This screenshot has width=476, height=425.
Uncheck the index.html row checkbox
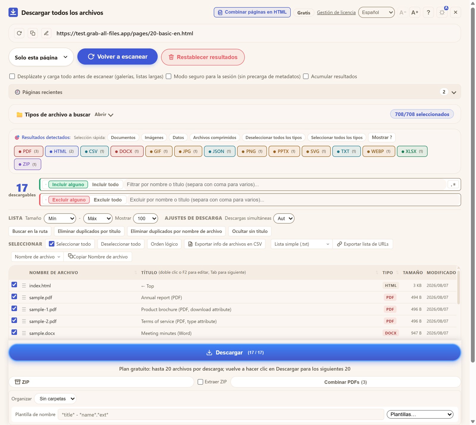point(14,285)
